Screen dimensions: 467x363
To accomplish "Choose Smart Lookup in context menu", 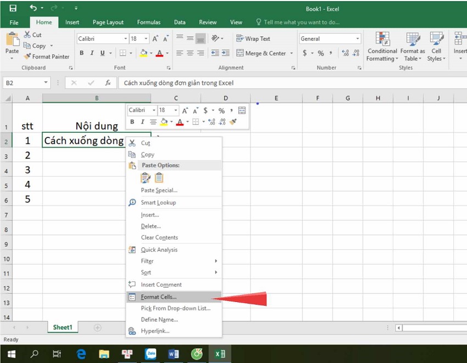I will (x=174, y=203).
